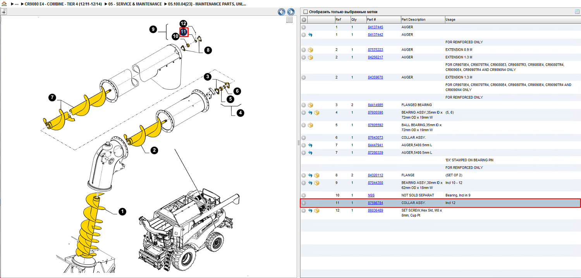Screen dimensions: 581x278
Task: Click blue arrow icon for part 87280339
Action: click(310, 153)
